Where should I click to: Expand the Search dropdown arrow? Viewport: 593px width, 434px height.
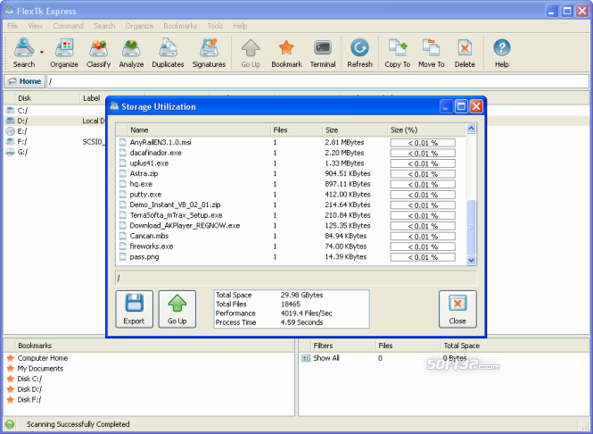[x=42, y=53]
